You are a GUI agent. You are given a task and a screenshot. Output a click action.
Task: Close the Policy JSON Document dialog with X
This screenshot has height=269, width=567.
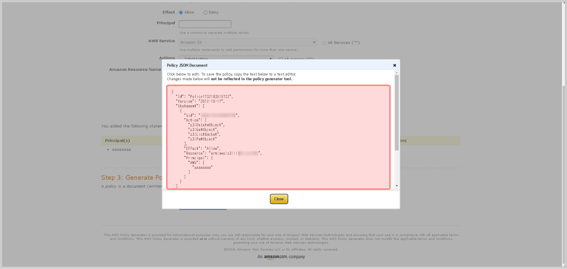pyautogui.click(x=394, y=65)
